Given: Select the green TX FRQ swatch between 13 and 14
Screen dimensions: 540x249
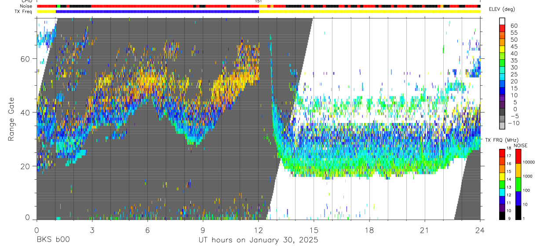Looking at the screenshot, I should tap(502, 184).
